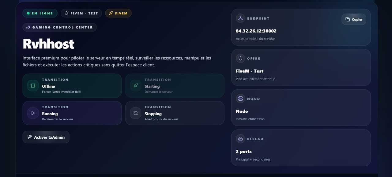Click the Offline stop square icon
The image size is (392, 177).
coord(33,86)
